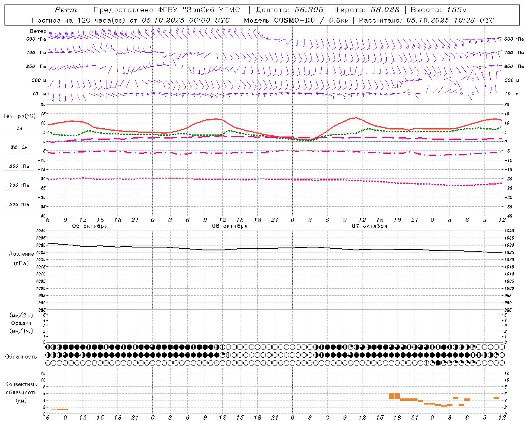Select "Рассчитано: 05.10.2025 10:38 UTC" timestamp

427,20
